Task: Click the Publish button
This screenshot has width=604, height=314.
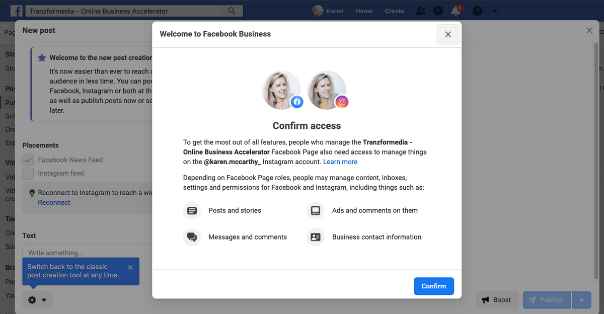Action: 547,300
